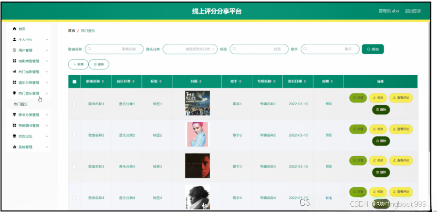
Task: Focus the 歌手 search input
Action: click(x=330, y=49)
